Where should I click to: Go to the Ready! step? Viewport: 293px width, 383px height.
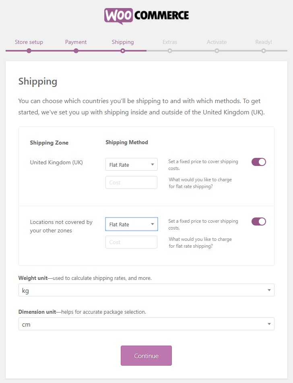pos(264,42)
